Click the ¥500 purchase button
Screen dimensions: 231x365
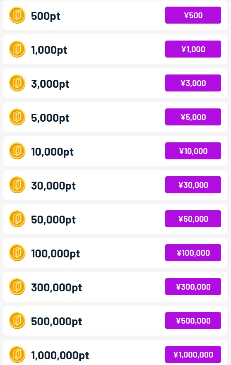pyautogui.click(x=193, y=15)
